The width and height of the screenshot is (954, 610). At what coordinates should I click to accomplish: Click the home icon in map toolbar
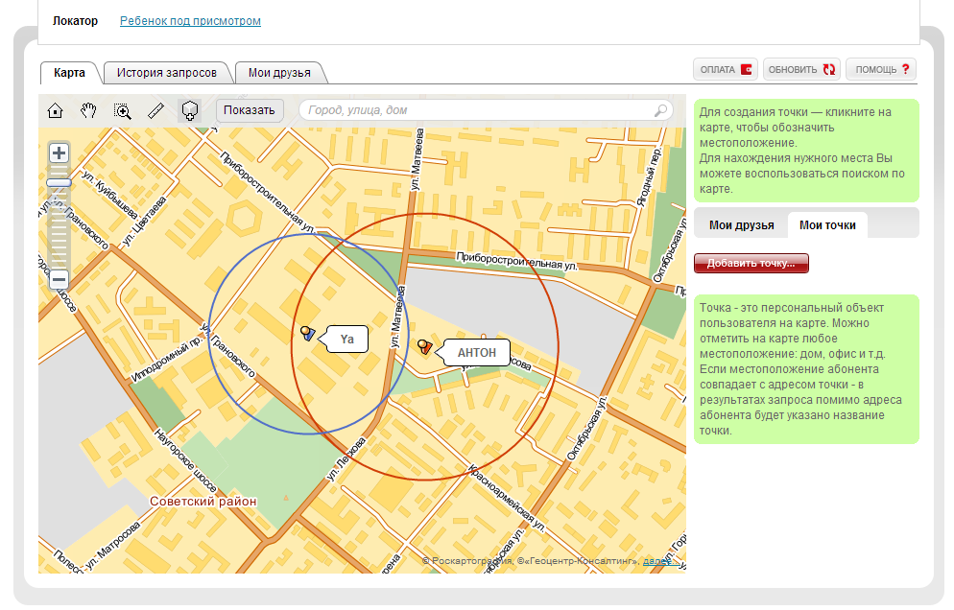pyautogui.click(x=55, y=110)
